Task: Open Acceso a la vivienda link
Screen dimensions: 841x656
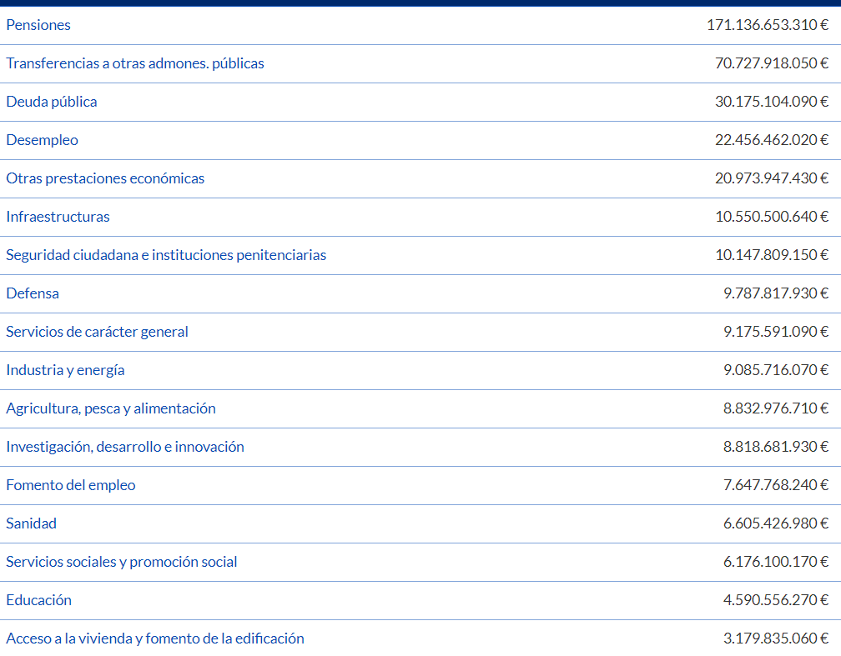Action: point(155,638)
